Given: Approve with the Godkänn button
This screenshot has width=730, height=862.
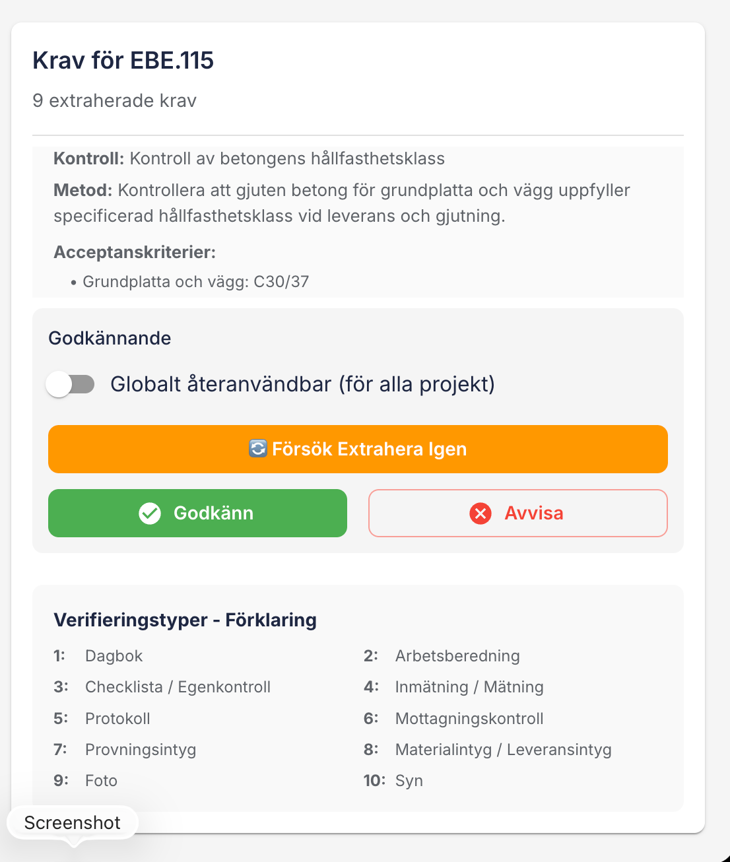Looking at the screenshot, I should (x=197, y=513).
